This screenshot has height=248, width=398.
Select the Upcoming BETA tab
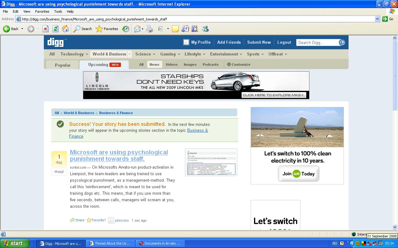pos(104,64)
